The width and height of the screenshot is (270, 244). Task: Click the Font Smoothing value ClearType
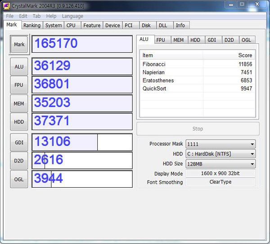(x=220, y=182)
